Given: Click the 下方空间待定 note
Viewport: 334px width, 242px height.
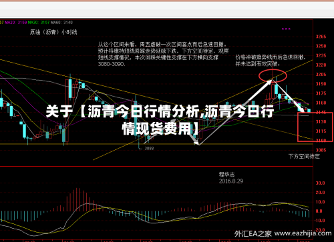Looking at the screenshot, I should pos(304,157).
